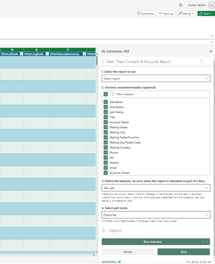Screen dimensions: 215x264
Task: Open the Share menu
Action: [206, 13]
